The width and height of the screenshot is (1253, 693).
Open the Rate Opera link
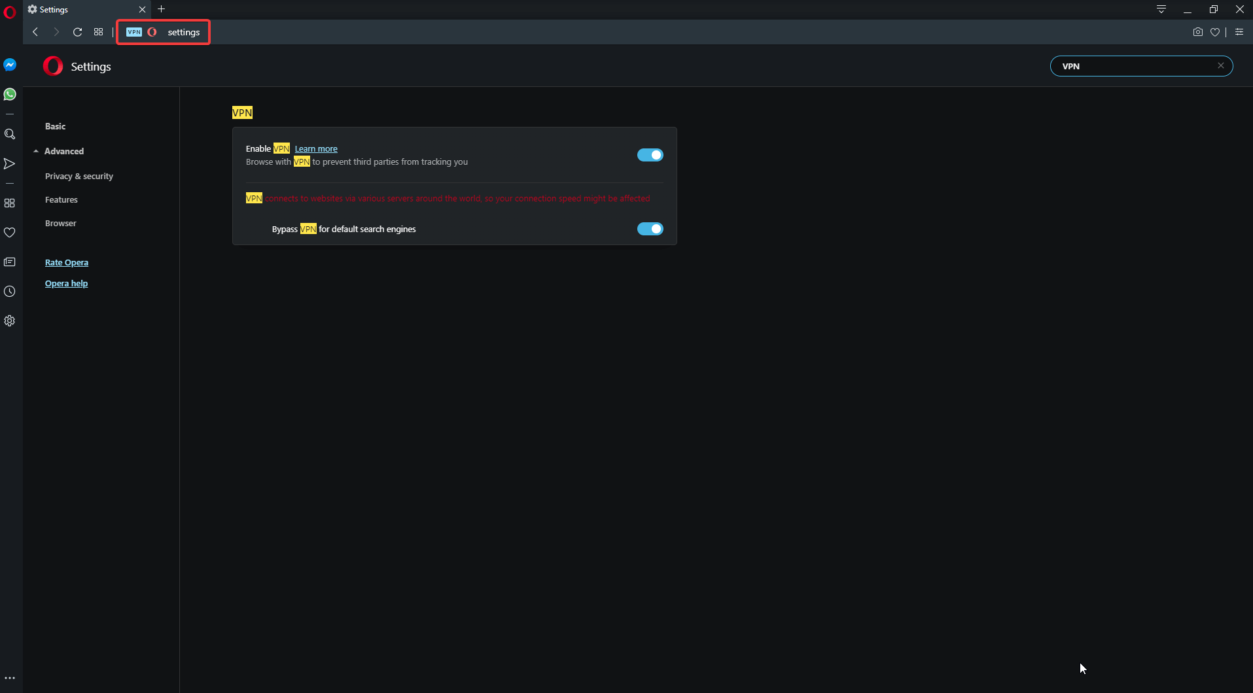click(67, 263)
